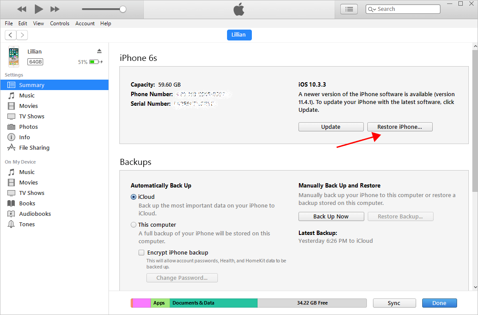
Task: Click Documents & Data storage segment
Action: [214, 303]
